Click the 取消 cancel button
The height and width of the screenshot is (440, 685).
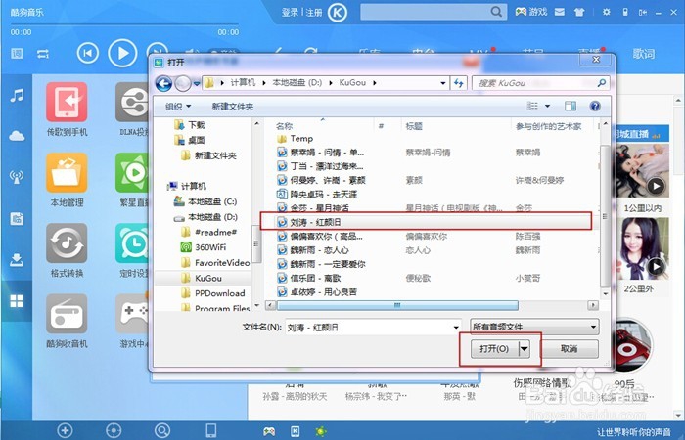pos(569,349)
